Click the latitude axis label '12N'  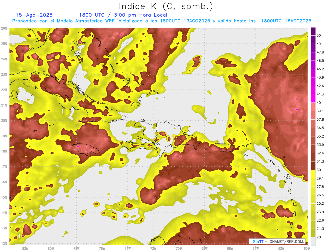[4, 243]
